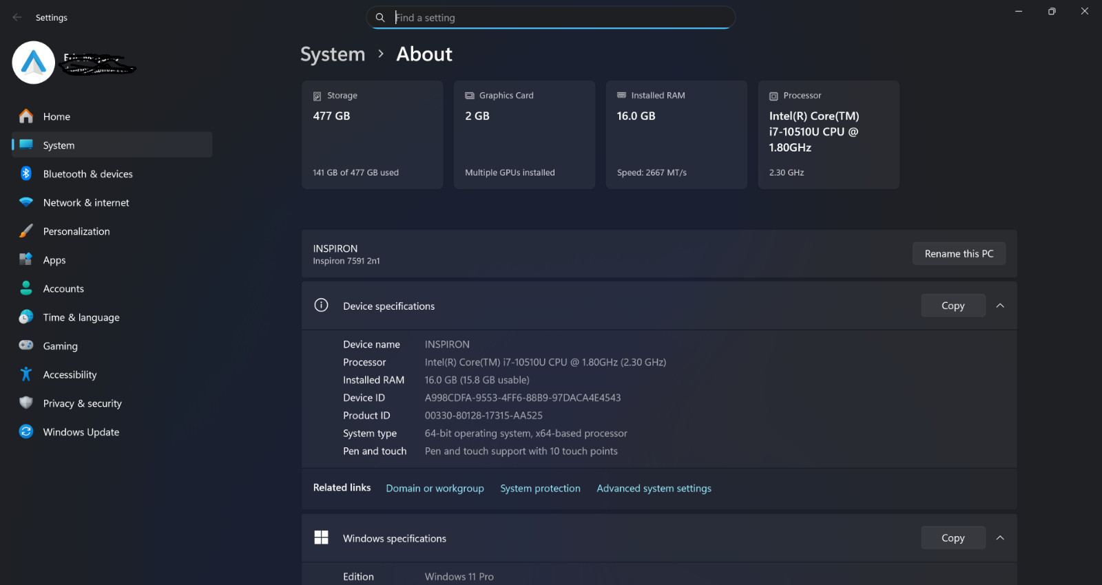Screen dimensions: 1102x585
Task: Click the Windows logo beside Windows specifications
Action: (321, 538)
